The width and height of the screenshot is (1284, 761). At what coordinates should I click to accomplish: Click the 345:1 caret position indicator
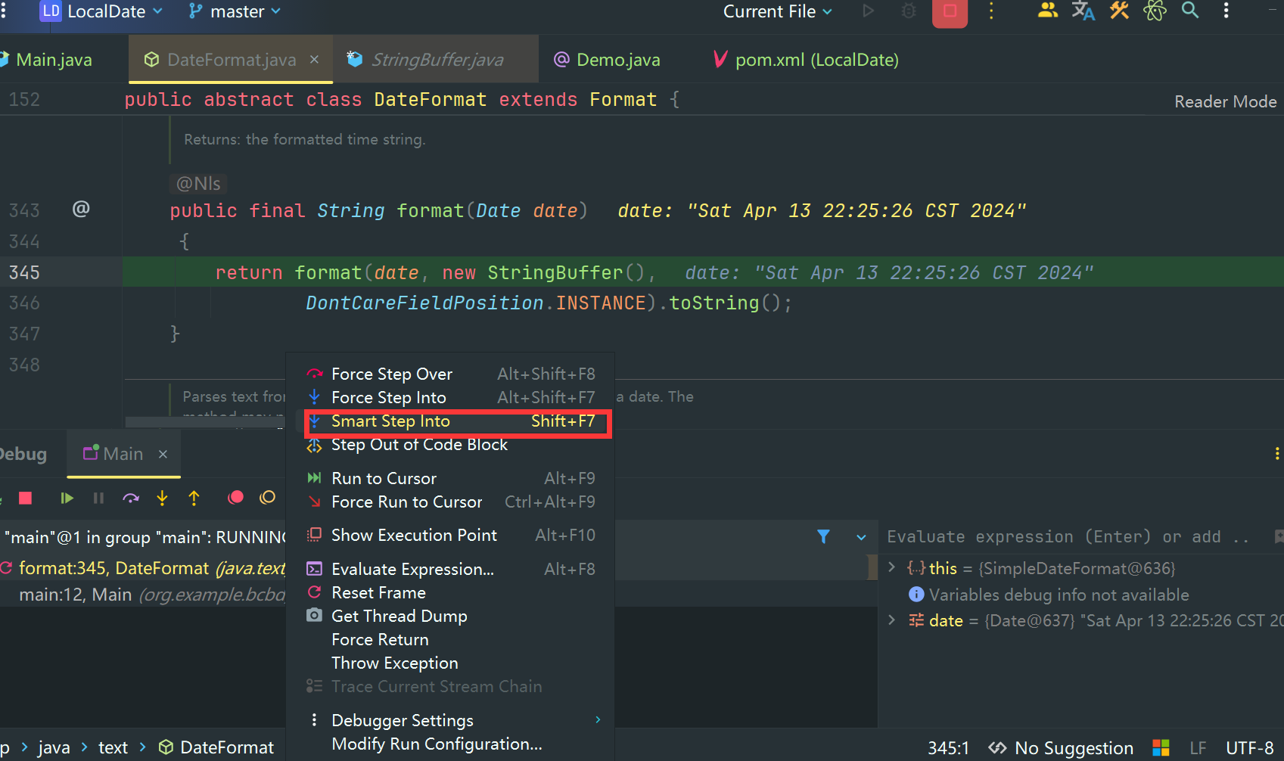tap(948, 748)
